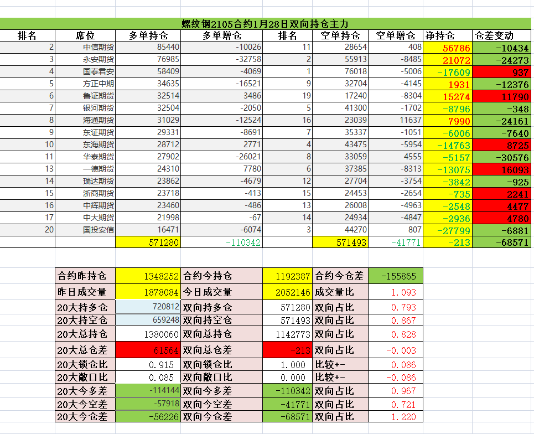Select the net position value -27799
This screenshot has height=434, width=534.
point(448,230)
